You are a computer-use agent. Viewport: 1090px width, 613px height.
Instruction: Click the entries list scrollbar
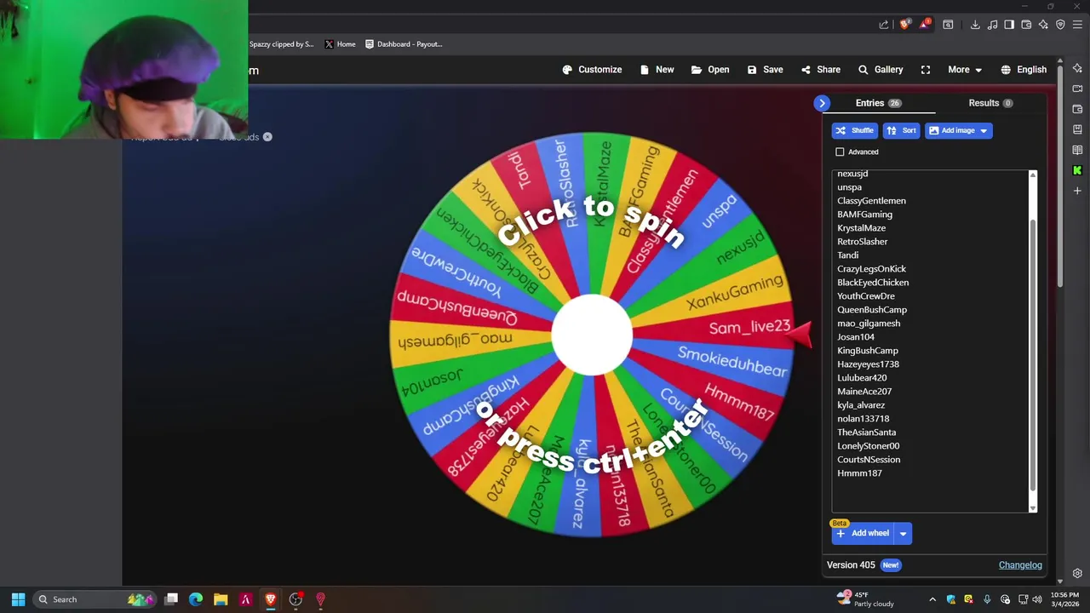1033,353
